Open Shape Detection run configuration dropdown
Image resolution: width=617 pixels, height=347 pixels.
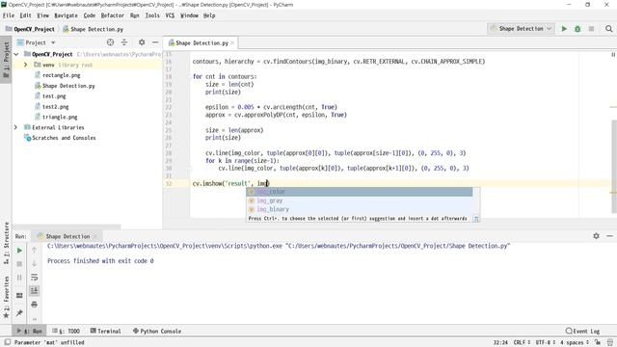pyautogui.click(x=521, y=29)
